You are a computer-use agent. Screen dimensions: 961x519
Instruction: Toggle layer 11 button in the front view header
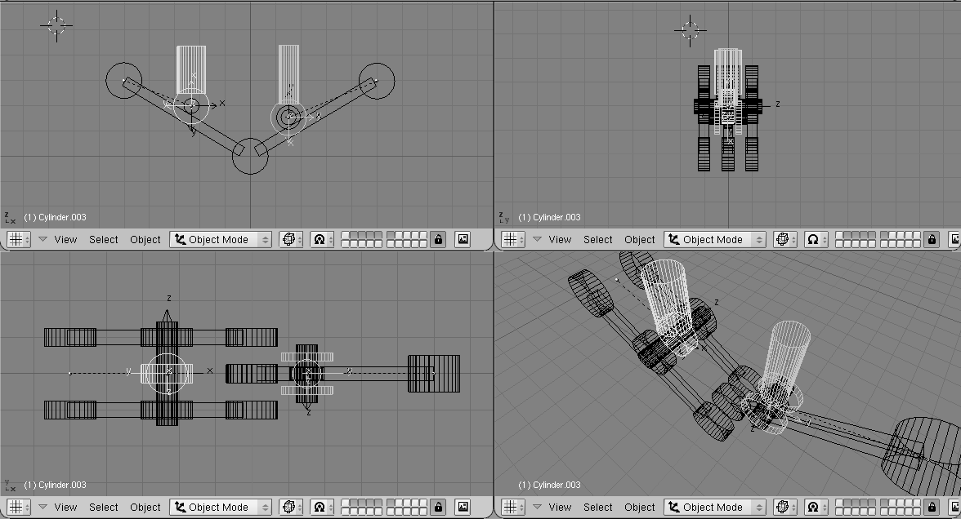tap(345, 243)
